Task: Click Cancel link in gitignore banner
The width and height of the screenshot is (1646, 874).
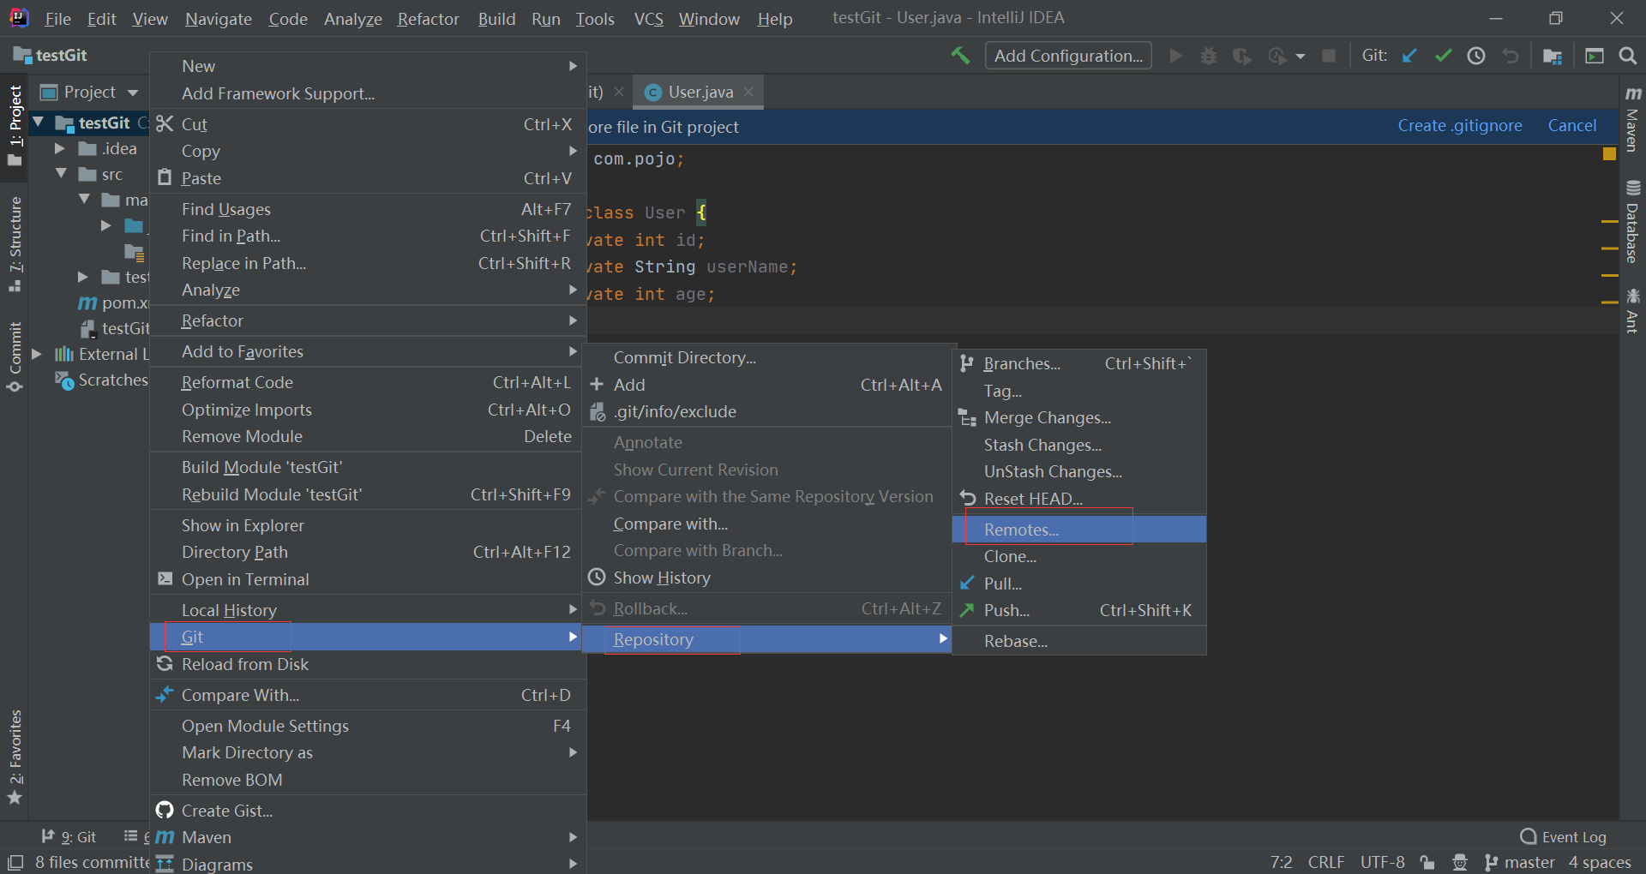Action: click(x=1572, y=126)
